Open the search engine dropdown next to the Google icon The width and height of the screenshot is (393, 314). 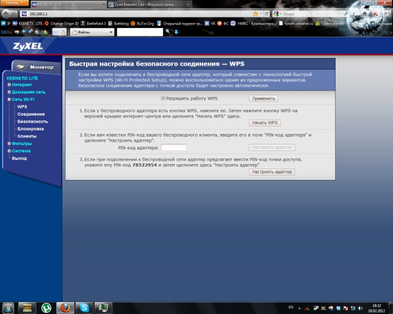pyautogui.click(x=280, y=14)
